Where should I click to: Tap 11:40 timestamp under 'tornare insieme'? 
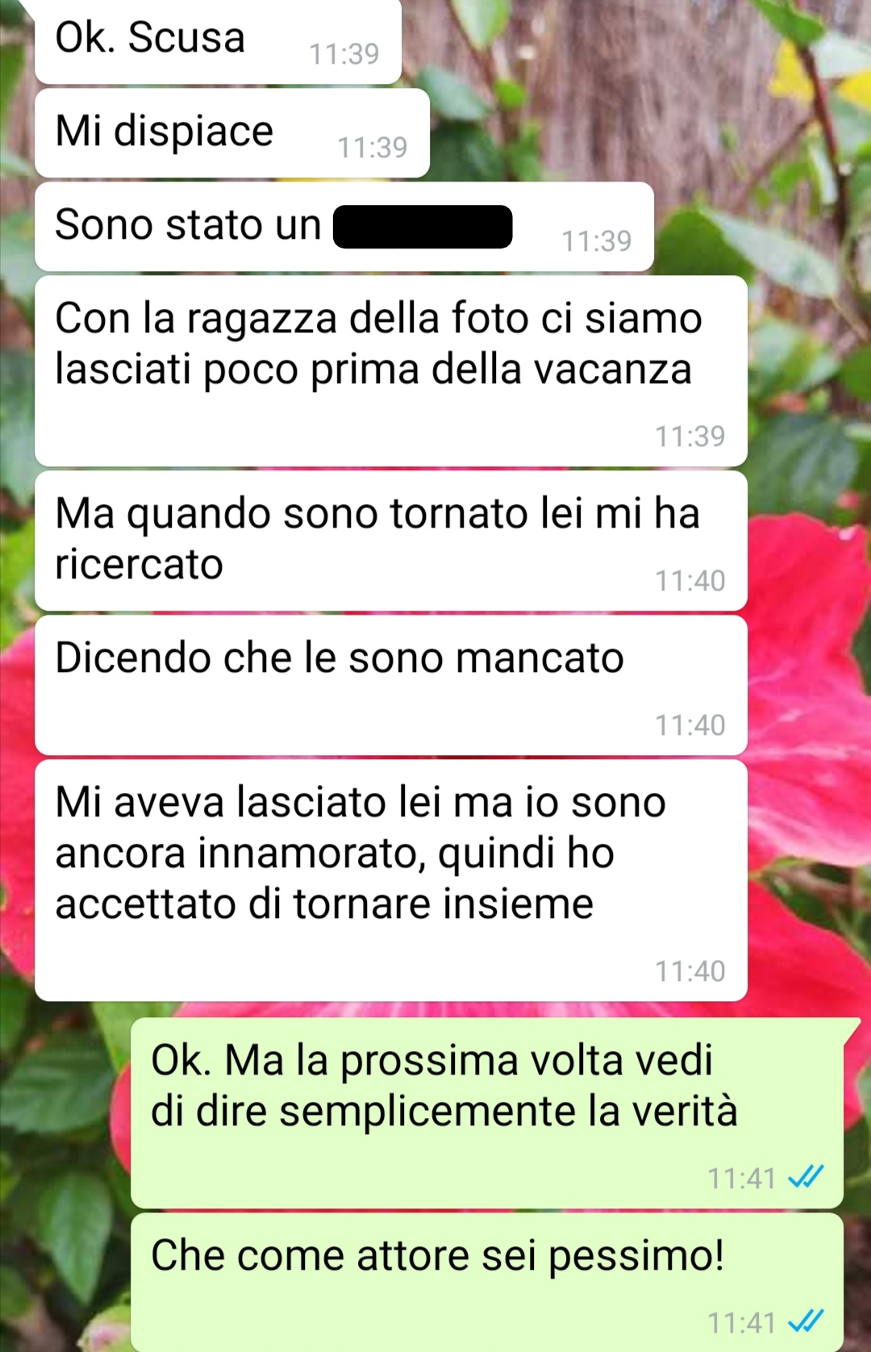coord(690,971)
